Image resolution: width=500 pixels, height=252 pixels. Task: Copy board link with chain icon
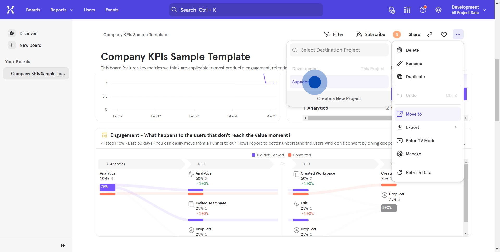[x=430, y=35]
